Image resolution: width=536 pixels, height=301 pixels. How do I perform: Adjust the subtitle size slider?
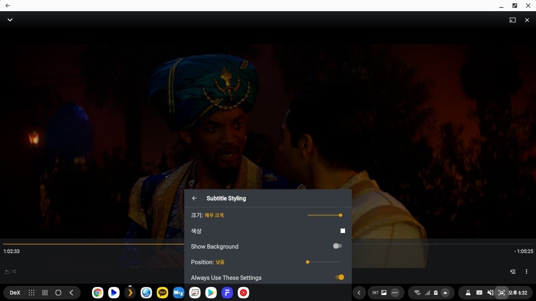click(x=324, y=215)
